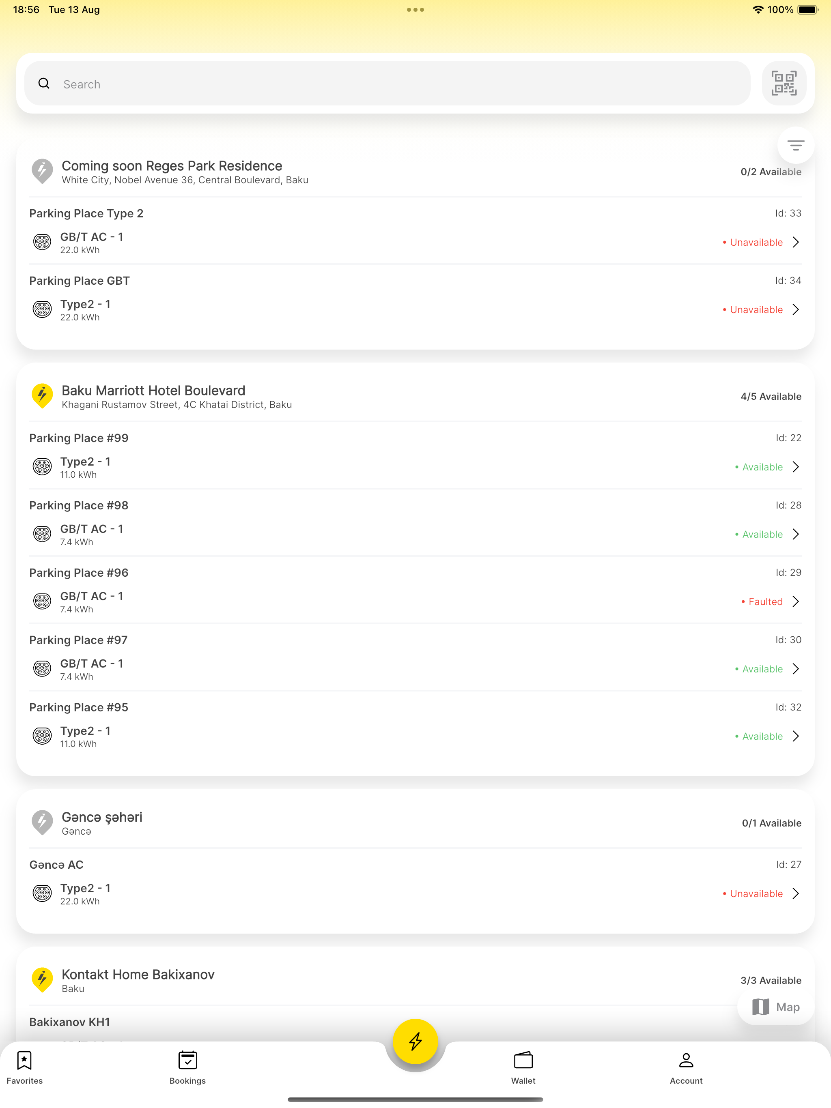Click the Kontakt Home Bakixanov yellow pin
831x1108 pixels.
[x=42, y=980]
